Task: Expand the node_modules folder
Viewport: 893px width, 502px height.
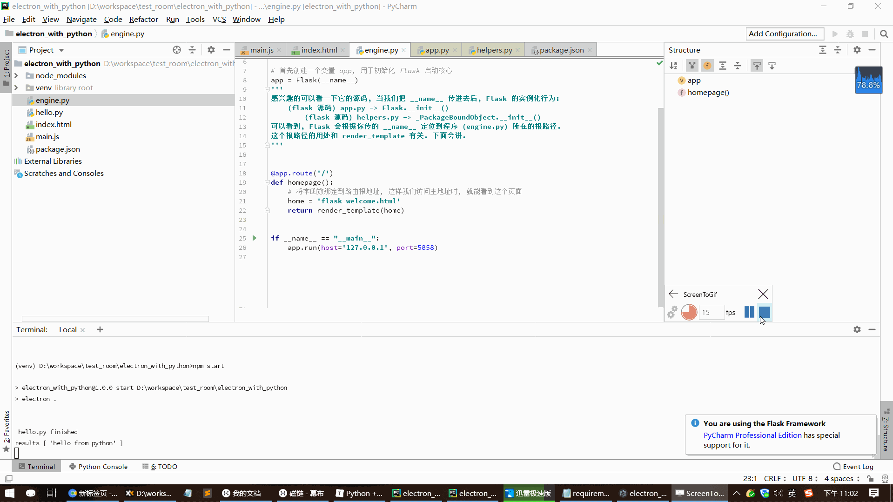Action: 16,76
